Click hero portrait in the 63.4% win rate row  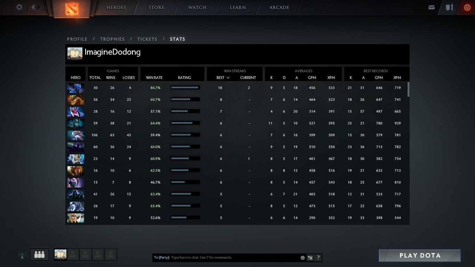[x=75, y=194]
